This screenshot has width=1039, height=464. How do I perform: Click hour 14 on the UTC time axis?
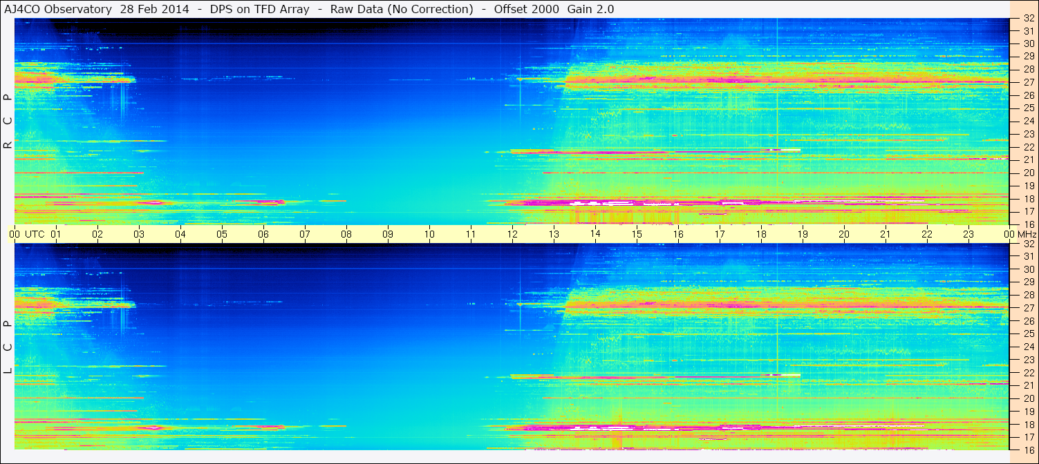pos(595,234)
